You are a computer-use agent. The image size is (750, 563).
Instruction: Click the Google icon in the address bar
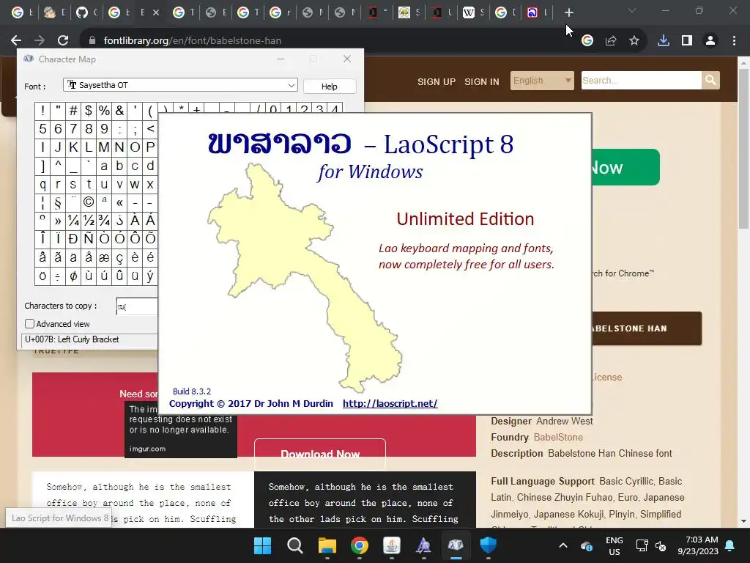click(587, 41)
